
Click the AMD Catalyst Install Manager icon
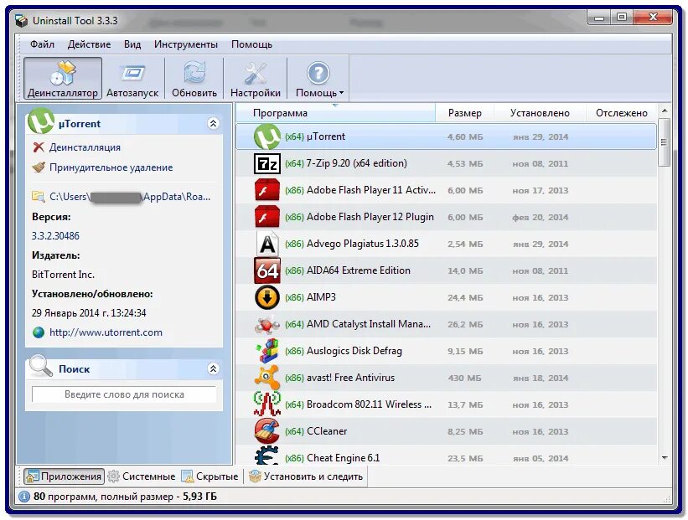[x=266, y=325]
